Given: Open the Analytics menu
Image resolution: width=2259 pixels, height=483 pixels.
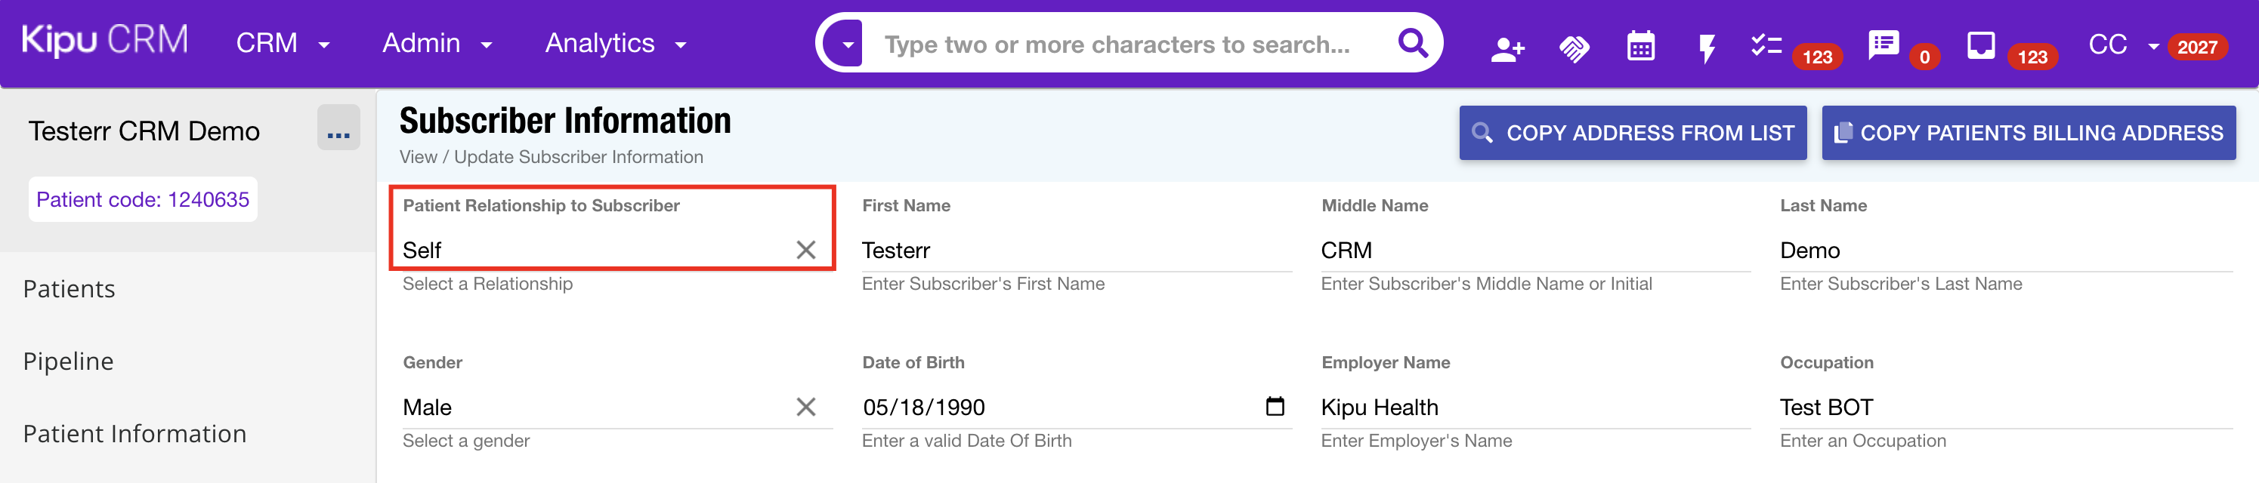Looking at the screenshot, I should (x=615, y=44).
